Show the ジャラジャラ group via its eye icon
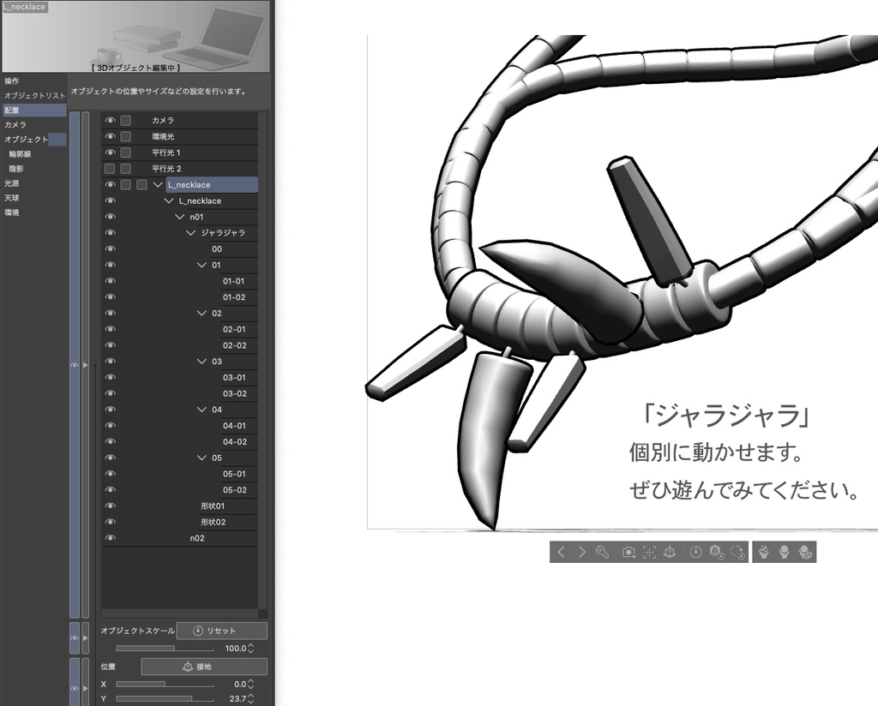Image resolution: width=878 pixels, height=706 pixels. [x=110, y=232]
